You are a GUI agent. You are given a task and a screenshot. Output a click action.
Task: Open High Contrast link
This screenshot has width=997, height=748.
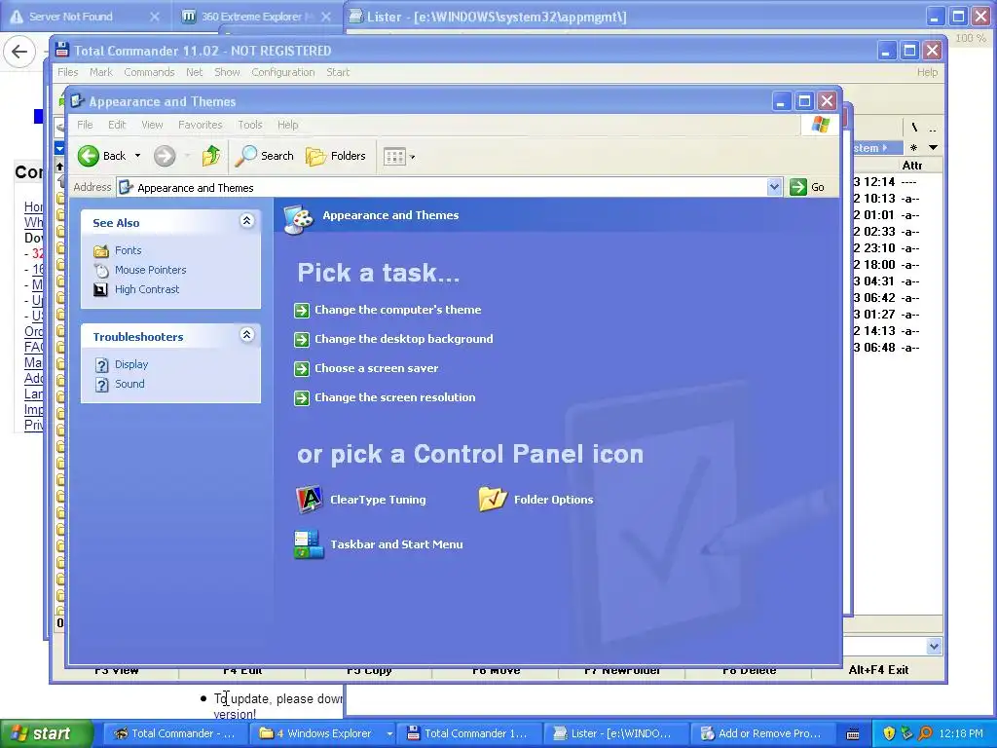click(147, 289)
